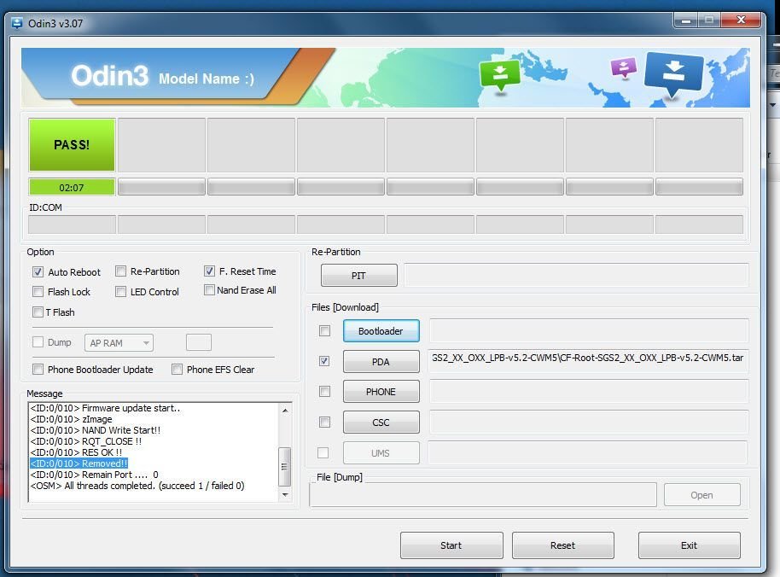780x577 pixels.
Task: Open the AP RAM dropdown
Action: 119,343
